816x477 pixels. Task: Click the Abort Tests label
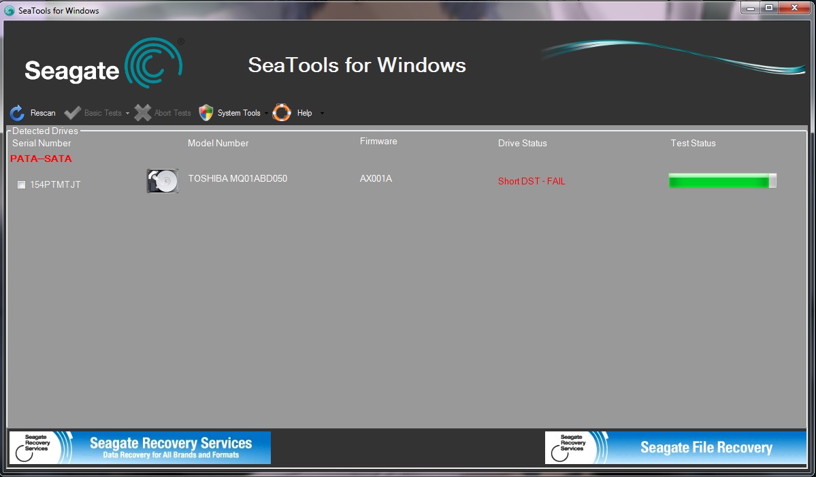coord(173,113)
